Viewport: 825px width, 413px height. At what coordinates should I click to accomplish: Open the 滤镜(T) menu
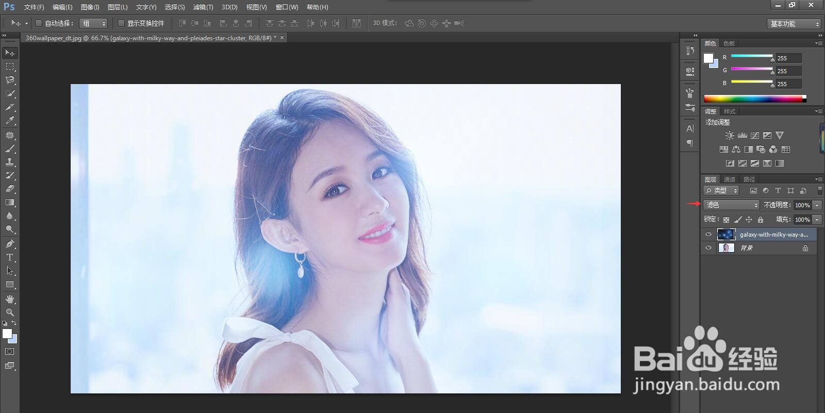tap(203, 7)
